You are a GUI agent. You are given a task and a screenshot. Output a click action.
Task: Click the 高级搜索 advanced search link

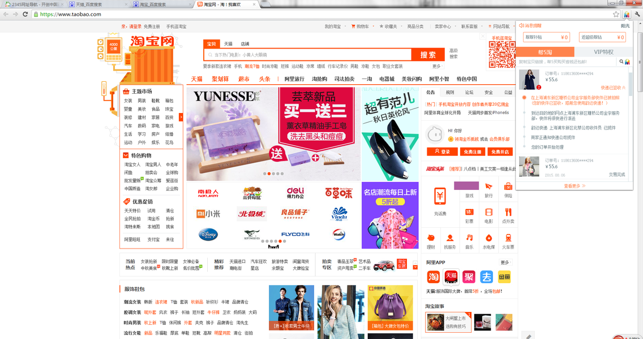click(453, 54)
